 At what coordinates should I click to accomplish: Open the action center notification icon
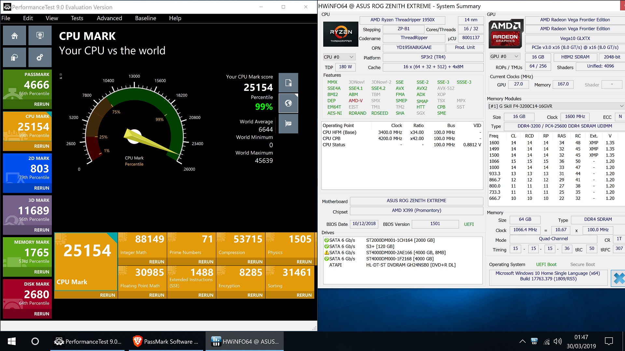[x=608, y=341]
